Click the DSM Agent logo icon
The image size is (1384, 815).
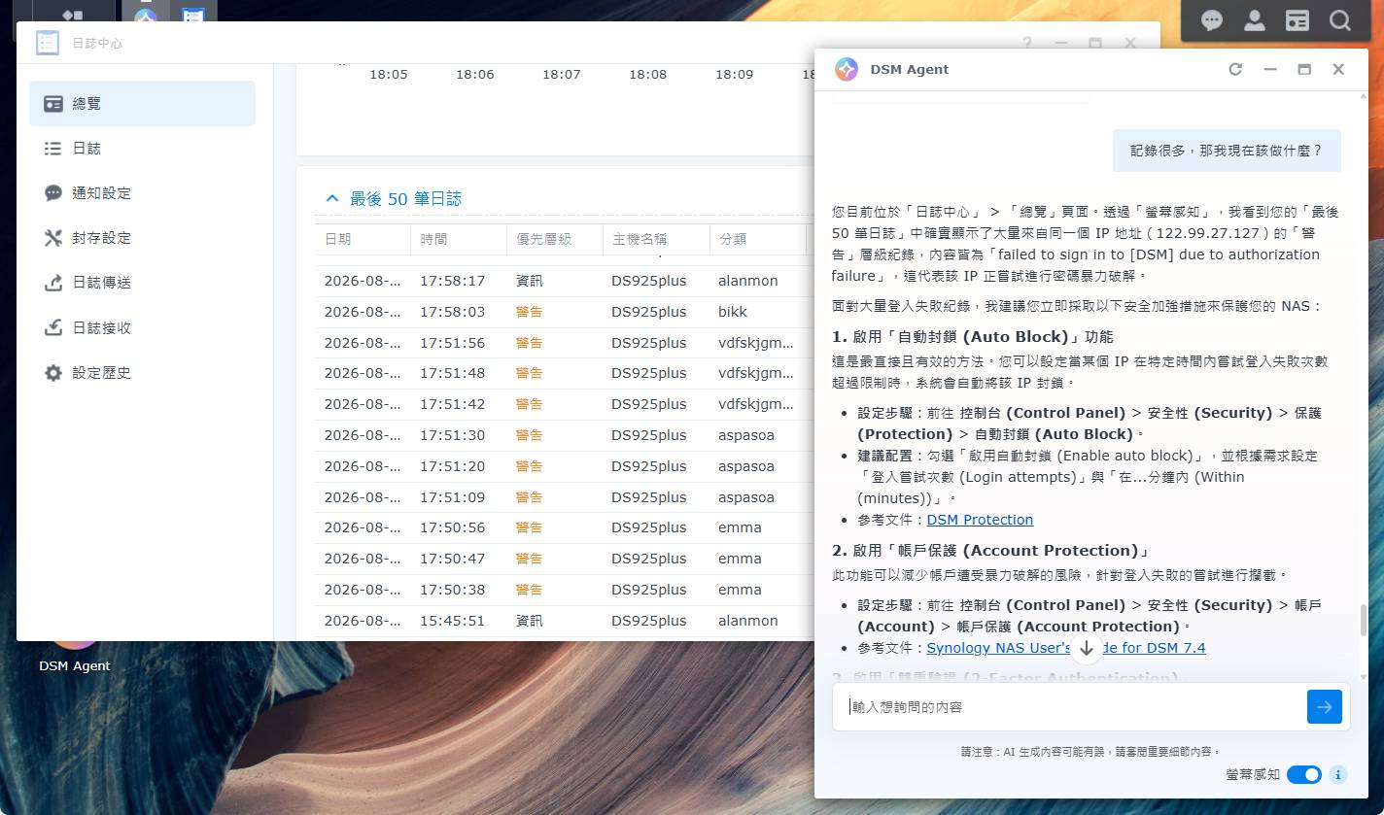coord(846,69)
